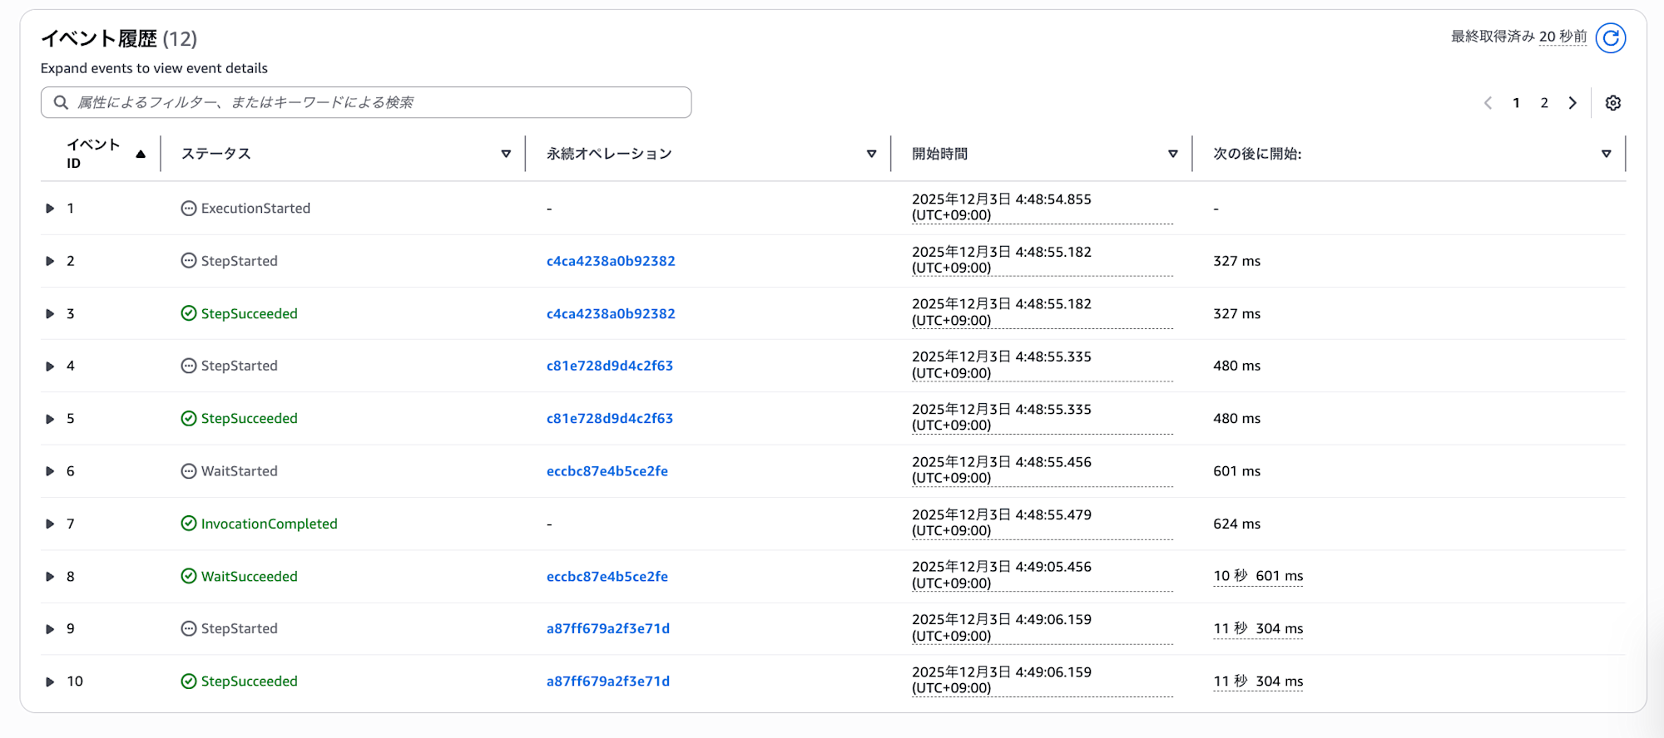Expand event 8 WaitSucceeded row

click(50, 576)
